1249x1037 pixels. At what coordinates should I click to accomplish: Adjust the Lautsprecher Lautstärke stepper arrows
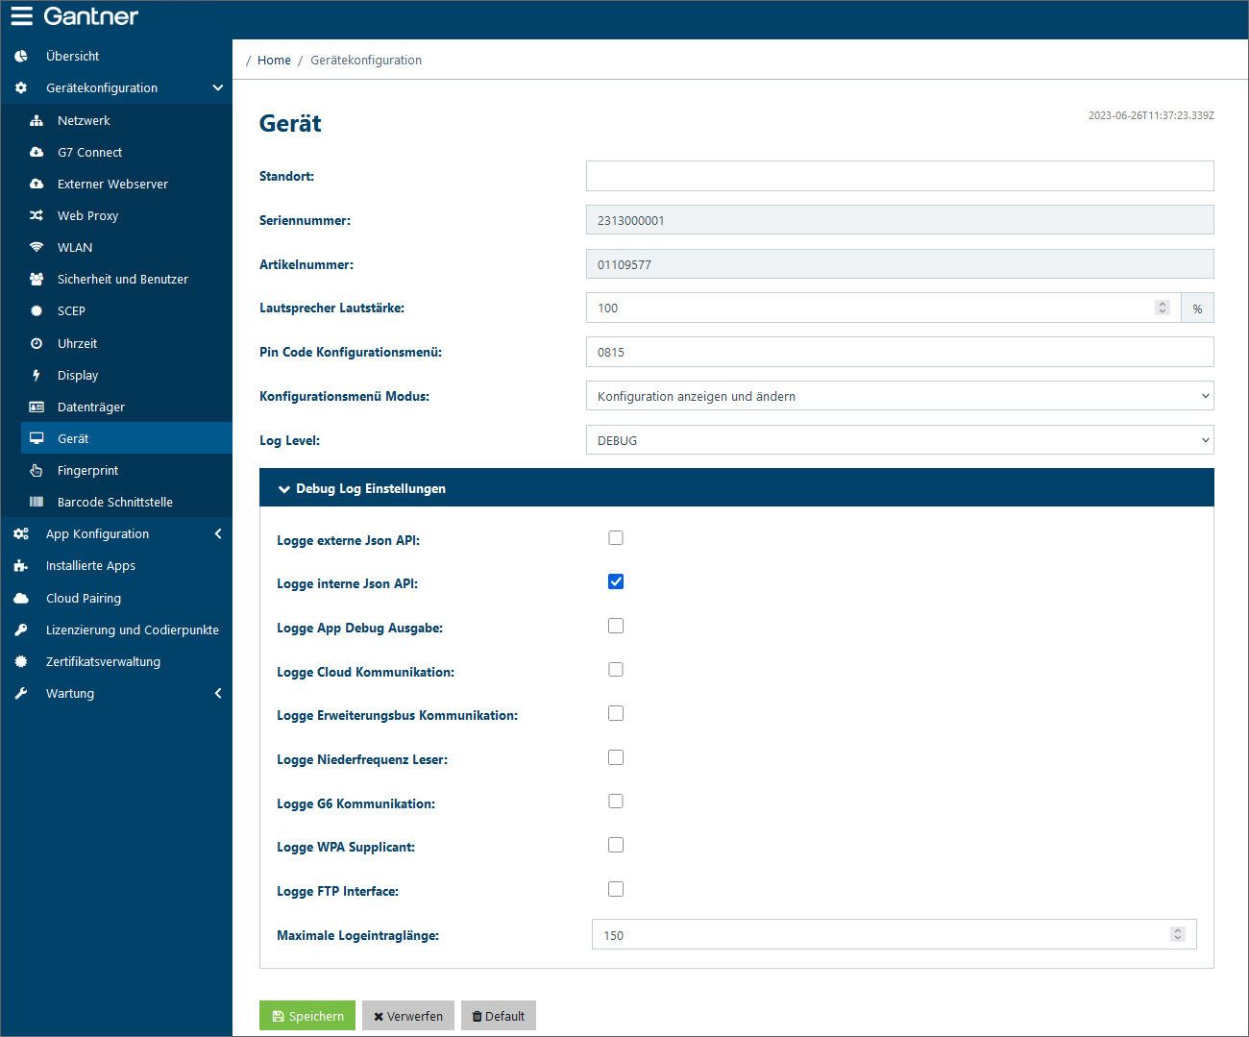[1163, 308]
